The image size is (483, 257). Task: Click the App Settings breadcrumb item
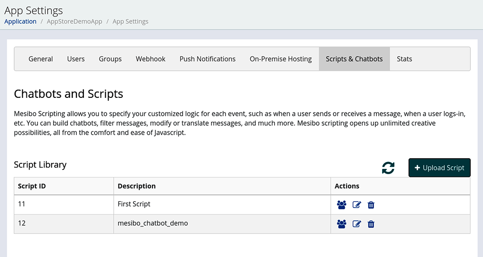point(130,22)
